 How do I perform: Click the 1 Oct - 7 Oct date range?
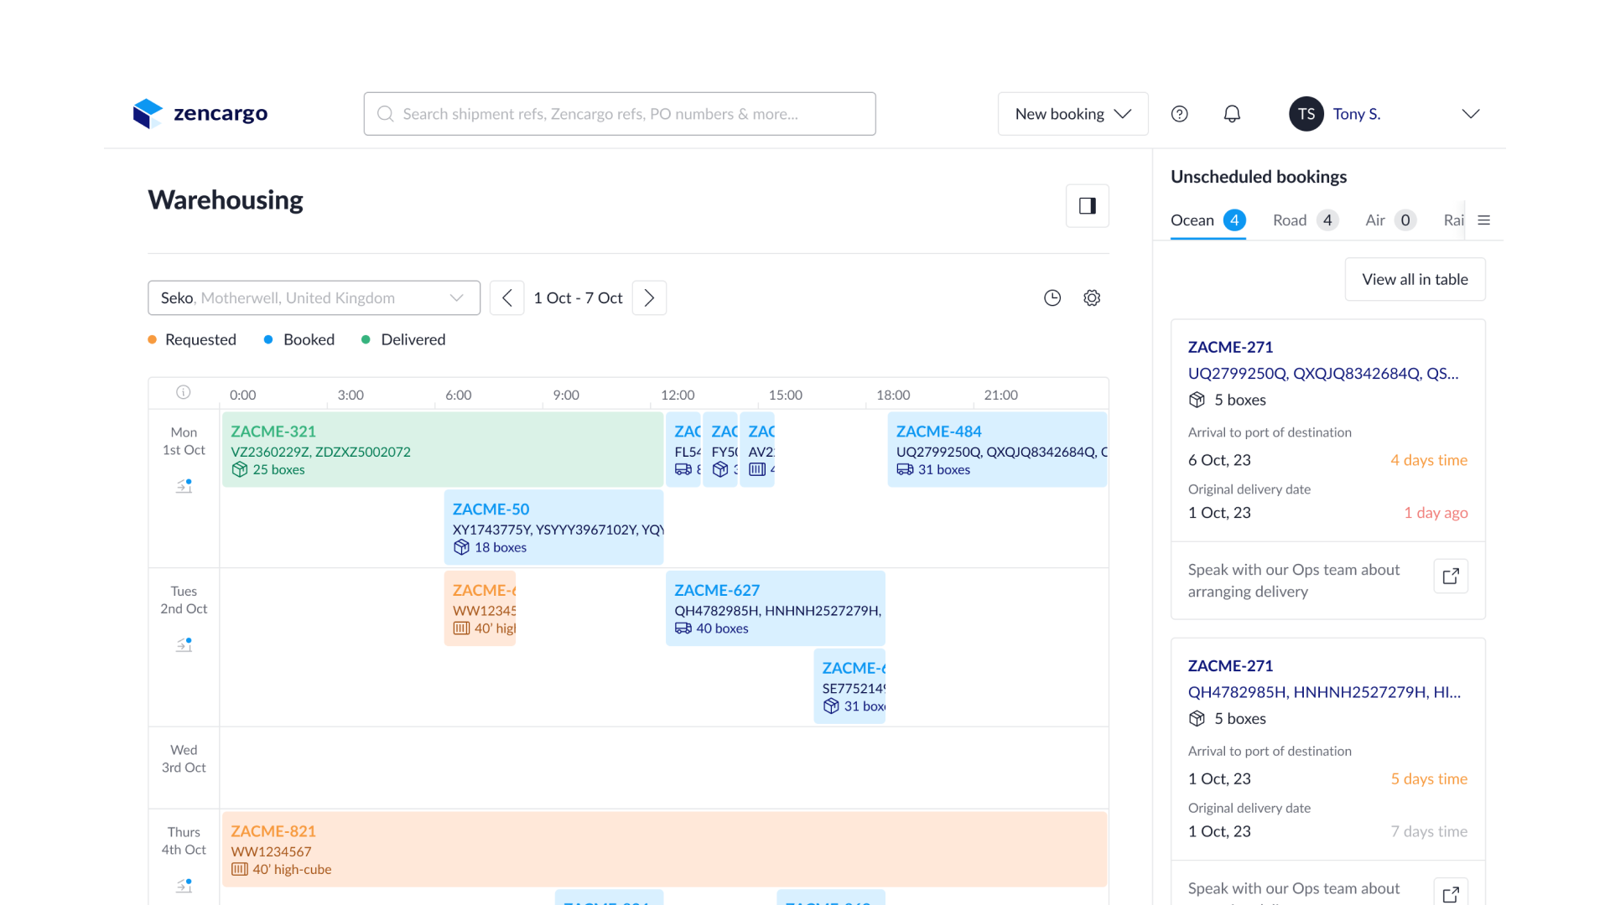[x=578, y=297]
